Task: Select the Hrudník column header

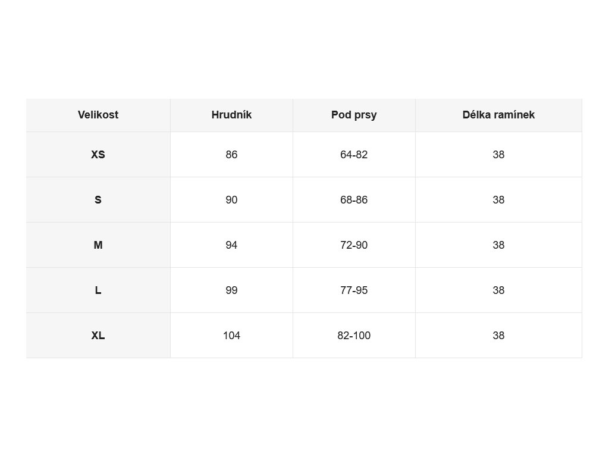Action: point(231,115)
